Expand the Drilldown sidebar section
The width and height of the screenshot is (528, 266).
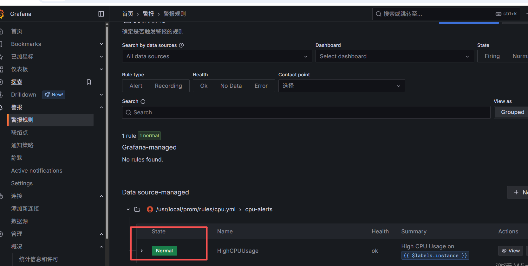click(101, 95)
